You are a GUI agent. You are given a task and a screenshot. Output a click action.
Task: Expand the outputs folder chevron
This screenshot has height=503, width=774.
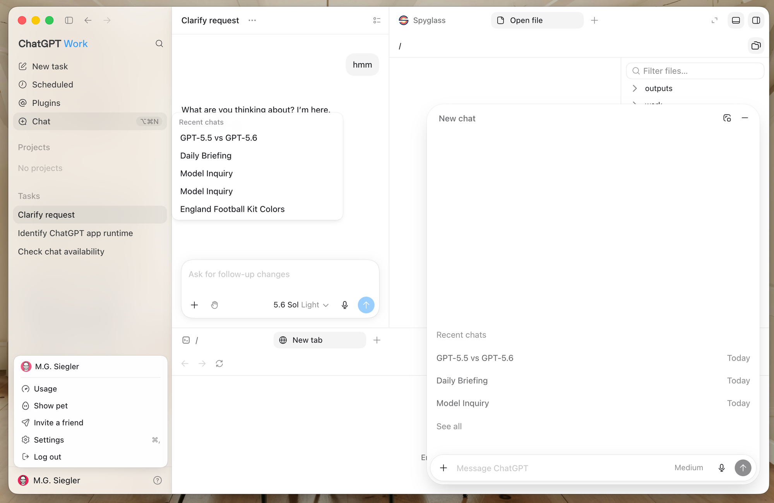pos(635,88)
